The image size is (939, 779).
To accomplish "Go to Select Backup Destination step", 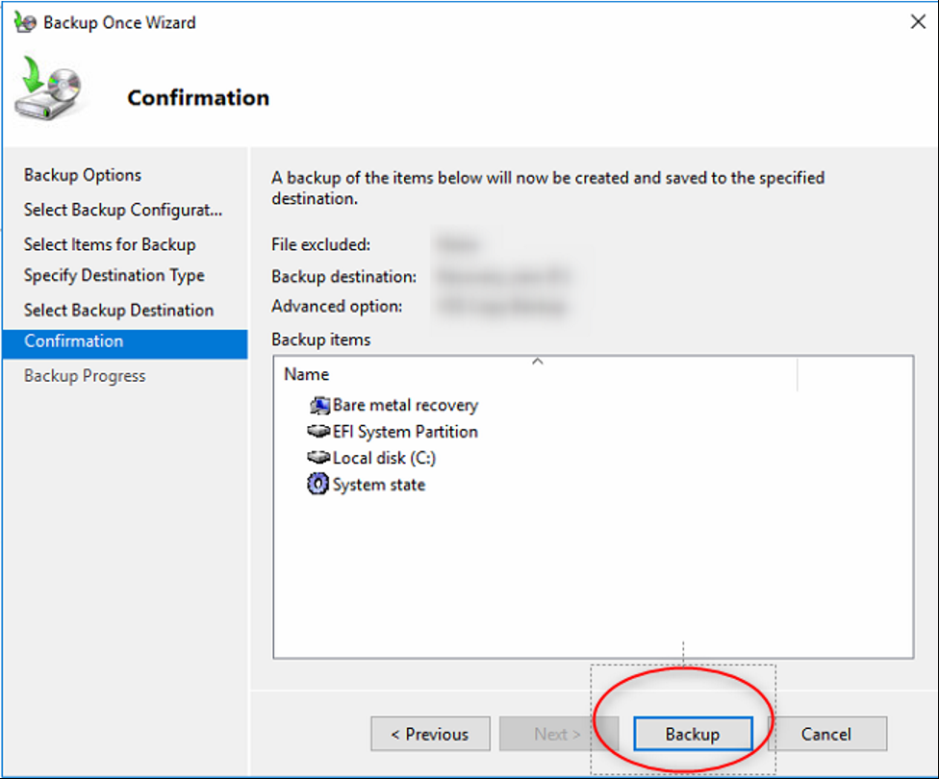I will [118, 310].
